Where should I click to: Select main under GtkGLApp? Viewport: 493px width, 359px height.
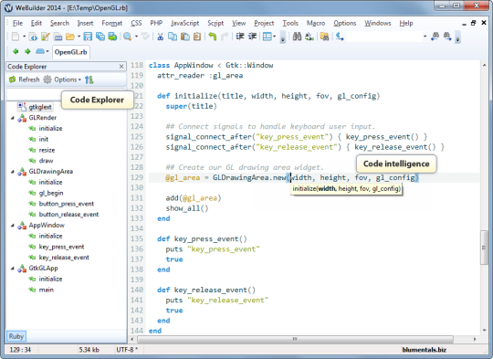47,290
